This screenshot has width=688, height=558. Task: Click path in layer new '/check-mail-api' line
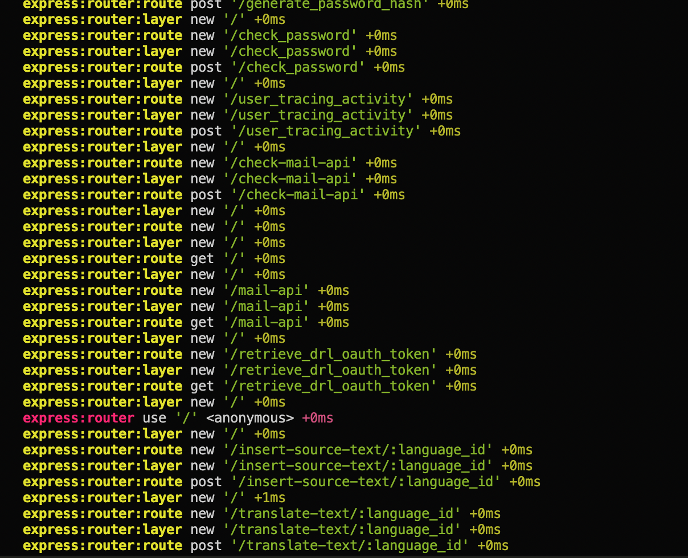[x=290, y=179]
